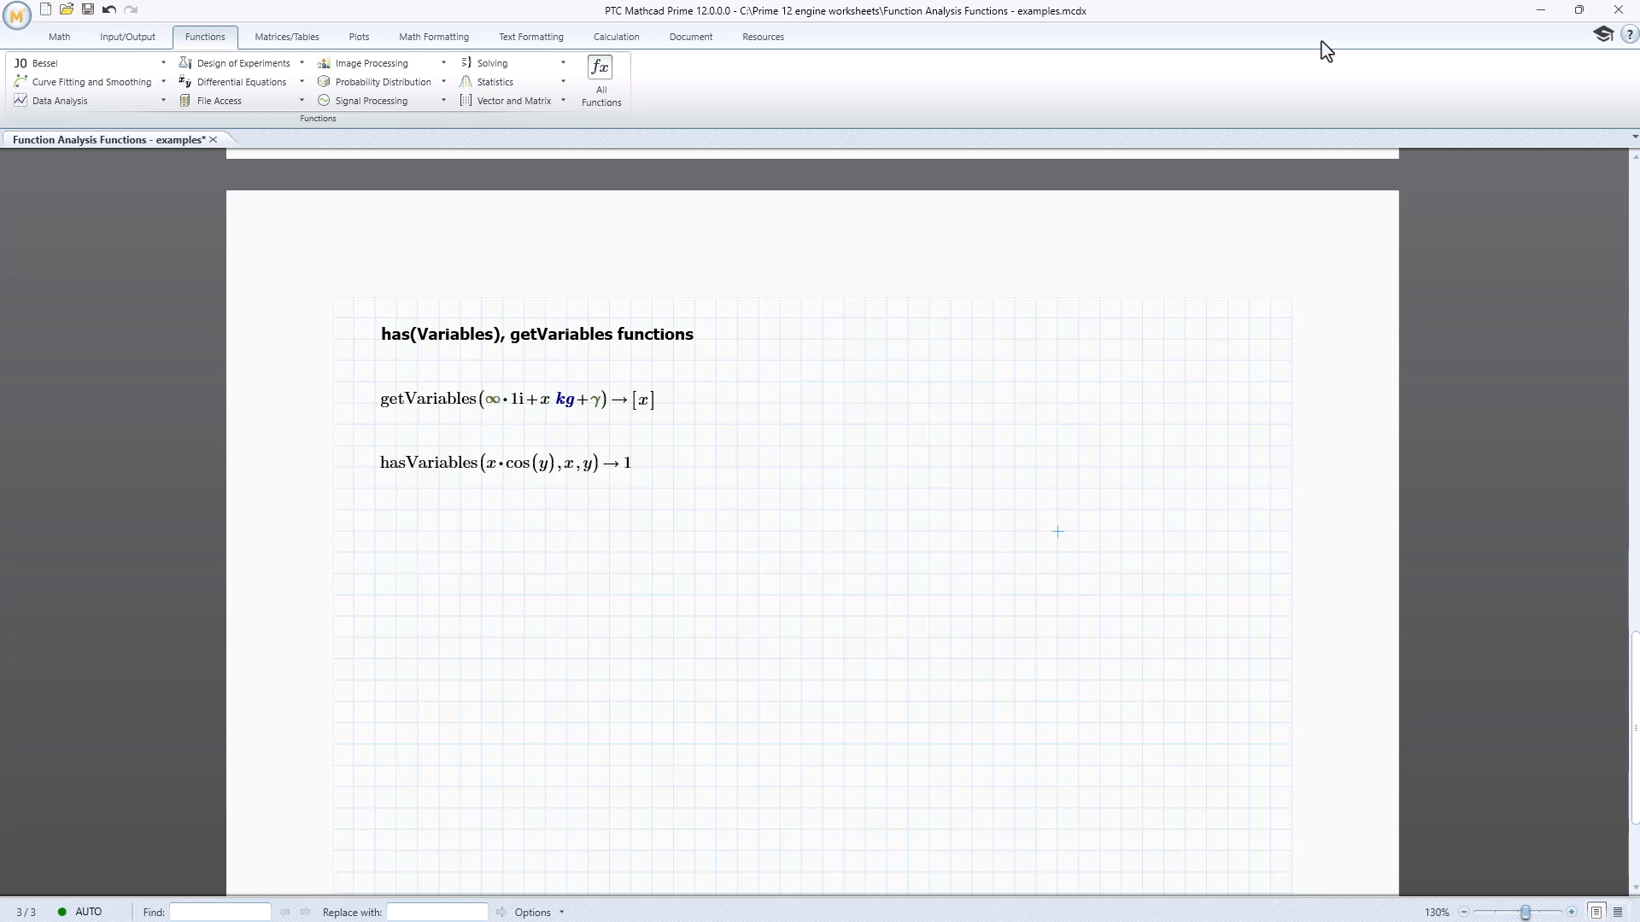Click the Design of Experiments flask icon

pos(184,63)
